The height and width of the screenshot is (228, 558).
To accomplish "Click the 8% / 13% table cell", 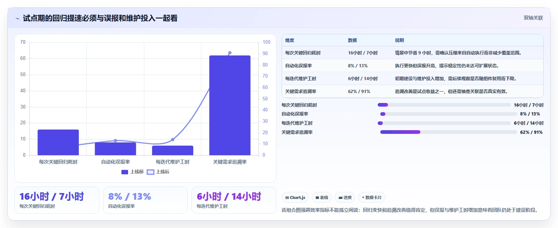I will [x=358, y=66].
